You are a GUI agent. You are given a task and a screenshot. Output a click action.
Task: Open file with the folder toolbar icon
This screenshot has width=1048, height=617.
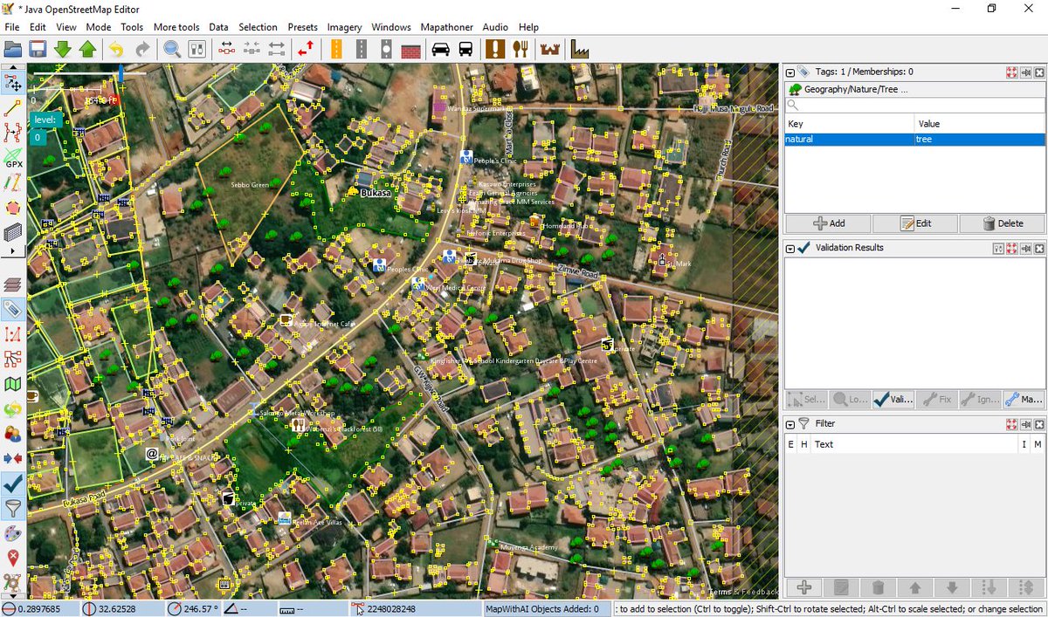click(x=13, y=50)
